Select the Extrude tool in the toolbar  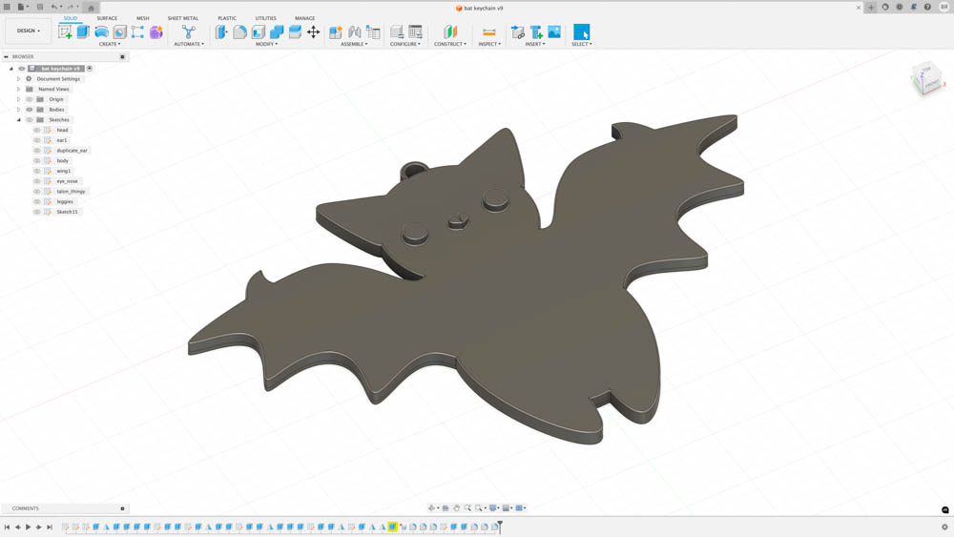[83, 32]
